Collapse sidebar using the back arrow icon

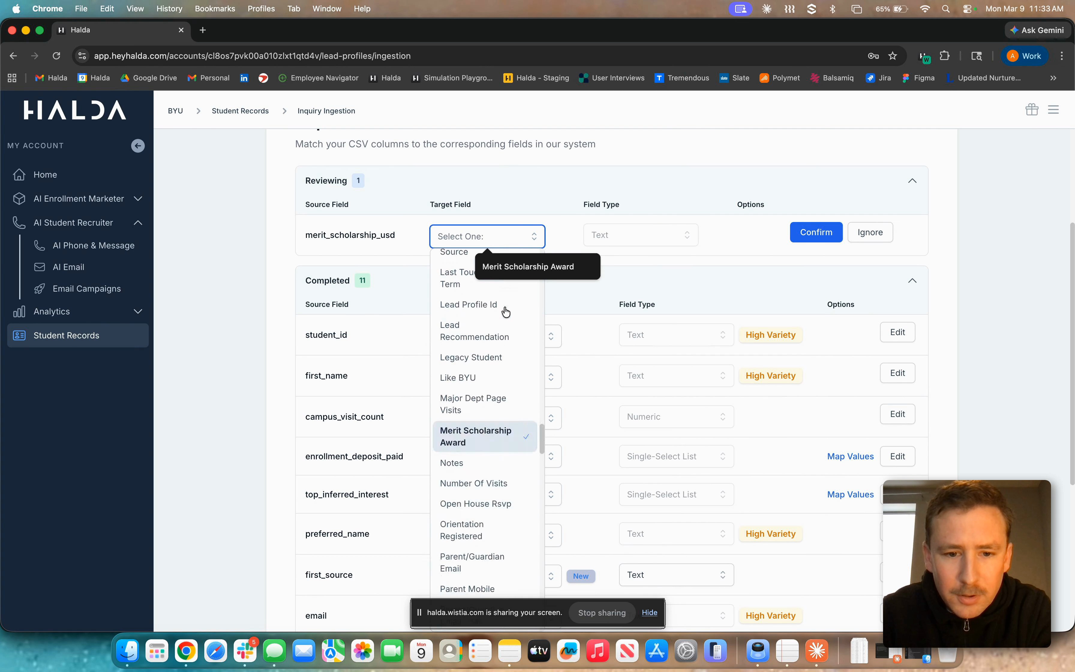tap(138, 146)
